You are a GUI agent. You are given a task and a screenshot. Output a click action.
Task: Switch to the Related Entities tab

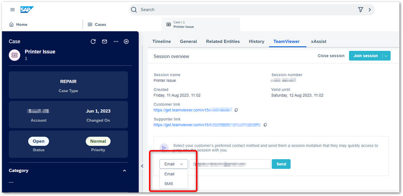223,41
